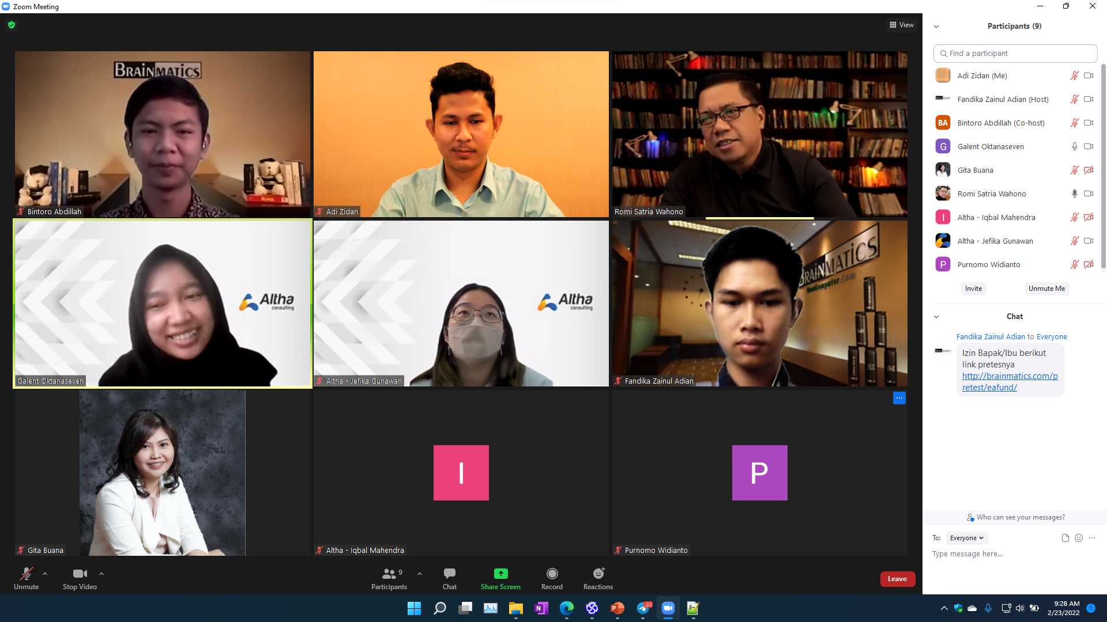1107x622 pixels.
Task: Expand the audio options arrow beside Unmute
Action: tap(45, 574)
